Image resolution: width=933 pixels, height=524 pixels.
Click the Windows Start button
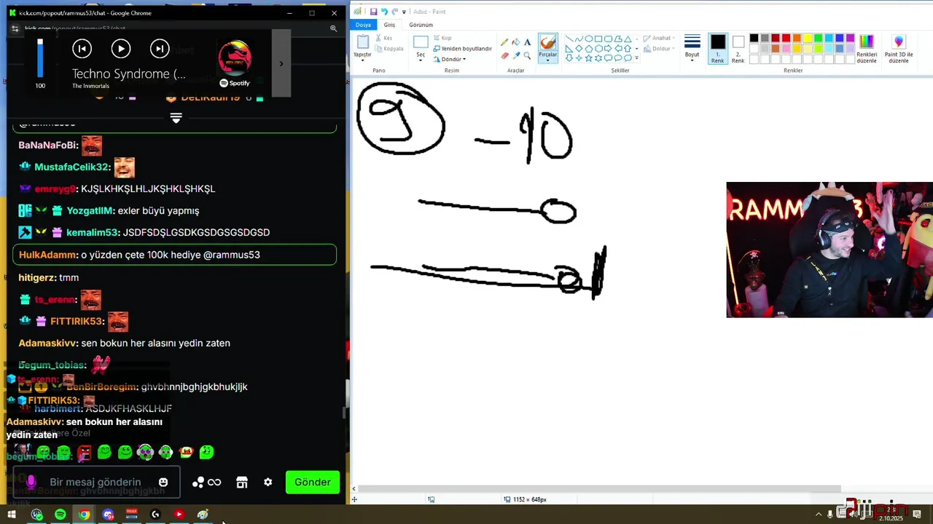pyautogui.click(x=12, y=515)
